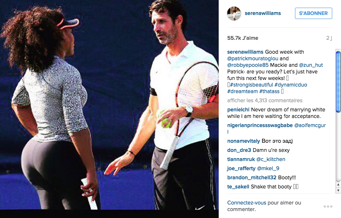Click the 55.7k J'aime likes count
Image resolution: width=341 pixels, height=218 pixels.
point(243,38)
